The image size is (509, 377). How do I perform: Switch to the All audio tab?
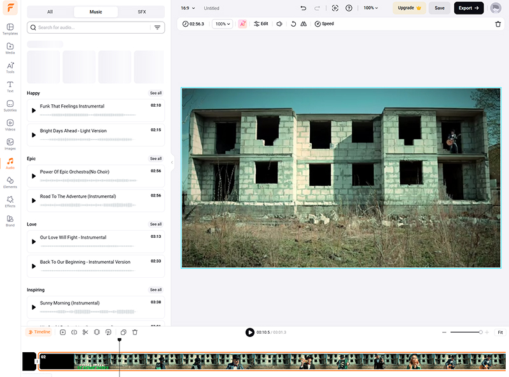(x=50, y=12)
